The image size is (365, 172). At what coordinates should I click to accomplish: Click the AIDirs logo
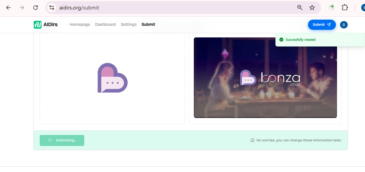click(43, 25)
